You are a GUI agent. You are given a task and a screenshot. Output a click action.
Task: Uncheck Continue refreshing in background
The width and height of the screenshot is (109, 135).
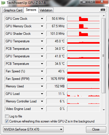(x=7, y=121)
